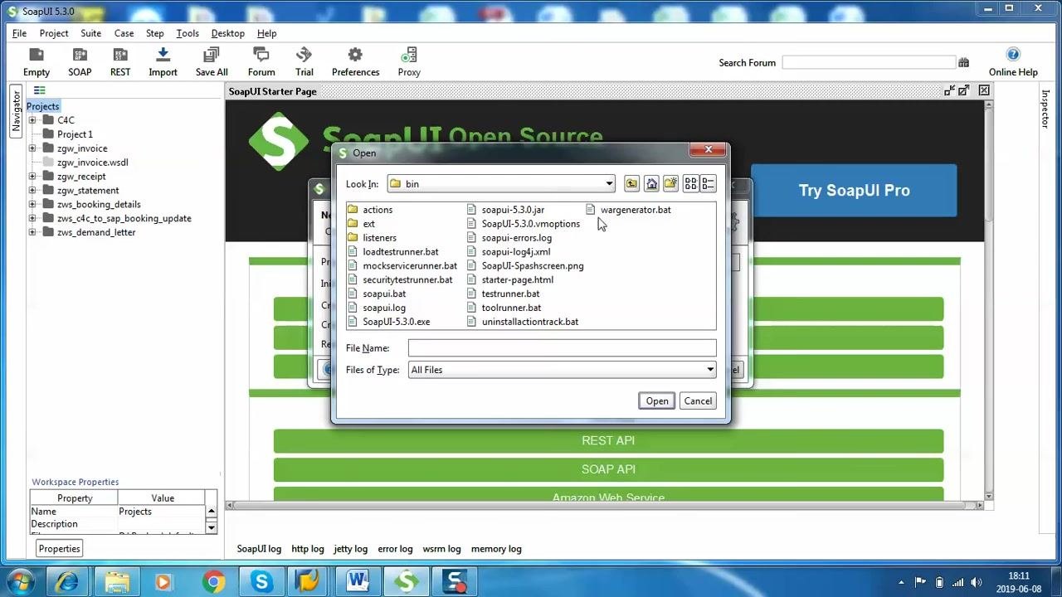Click the REST project toolbar icon

(x=120, y=62)
